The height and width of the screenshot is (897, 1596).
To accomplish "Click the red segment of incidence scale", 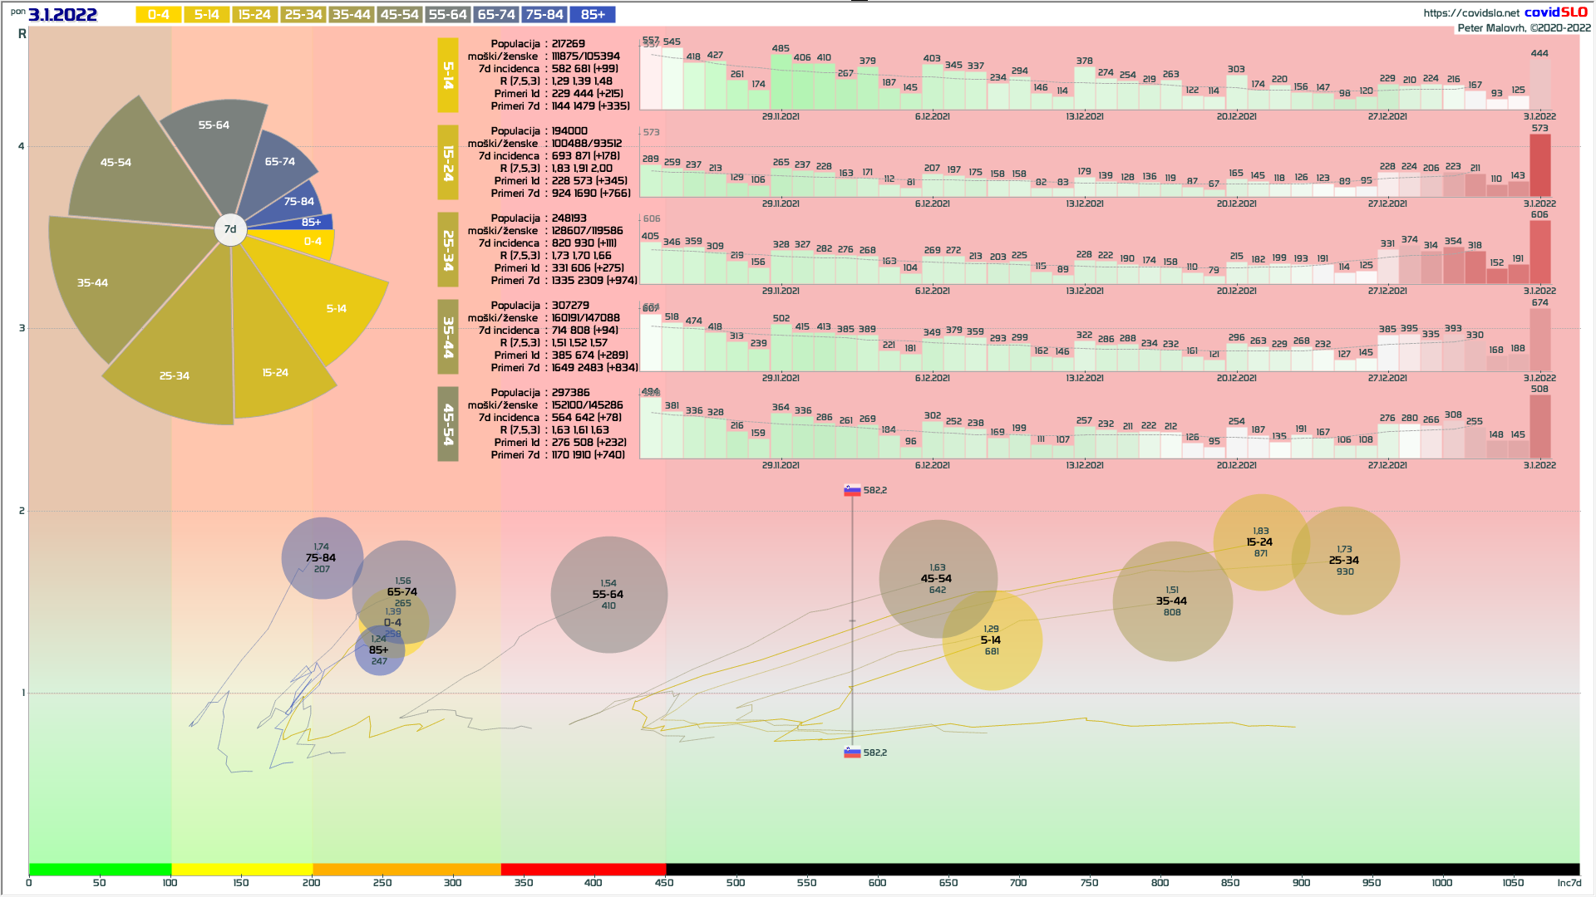I will coord(583,869).
